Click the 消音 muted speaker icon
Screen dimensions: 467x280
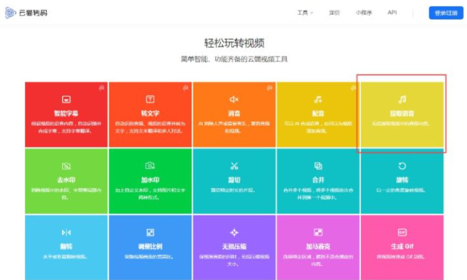234,99
